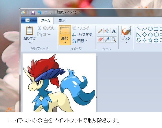
Task: Select the Fill with color bucket tool
Action: (107, 31)
